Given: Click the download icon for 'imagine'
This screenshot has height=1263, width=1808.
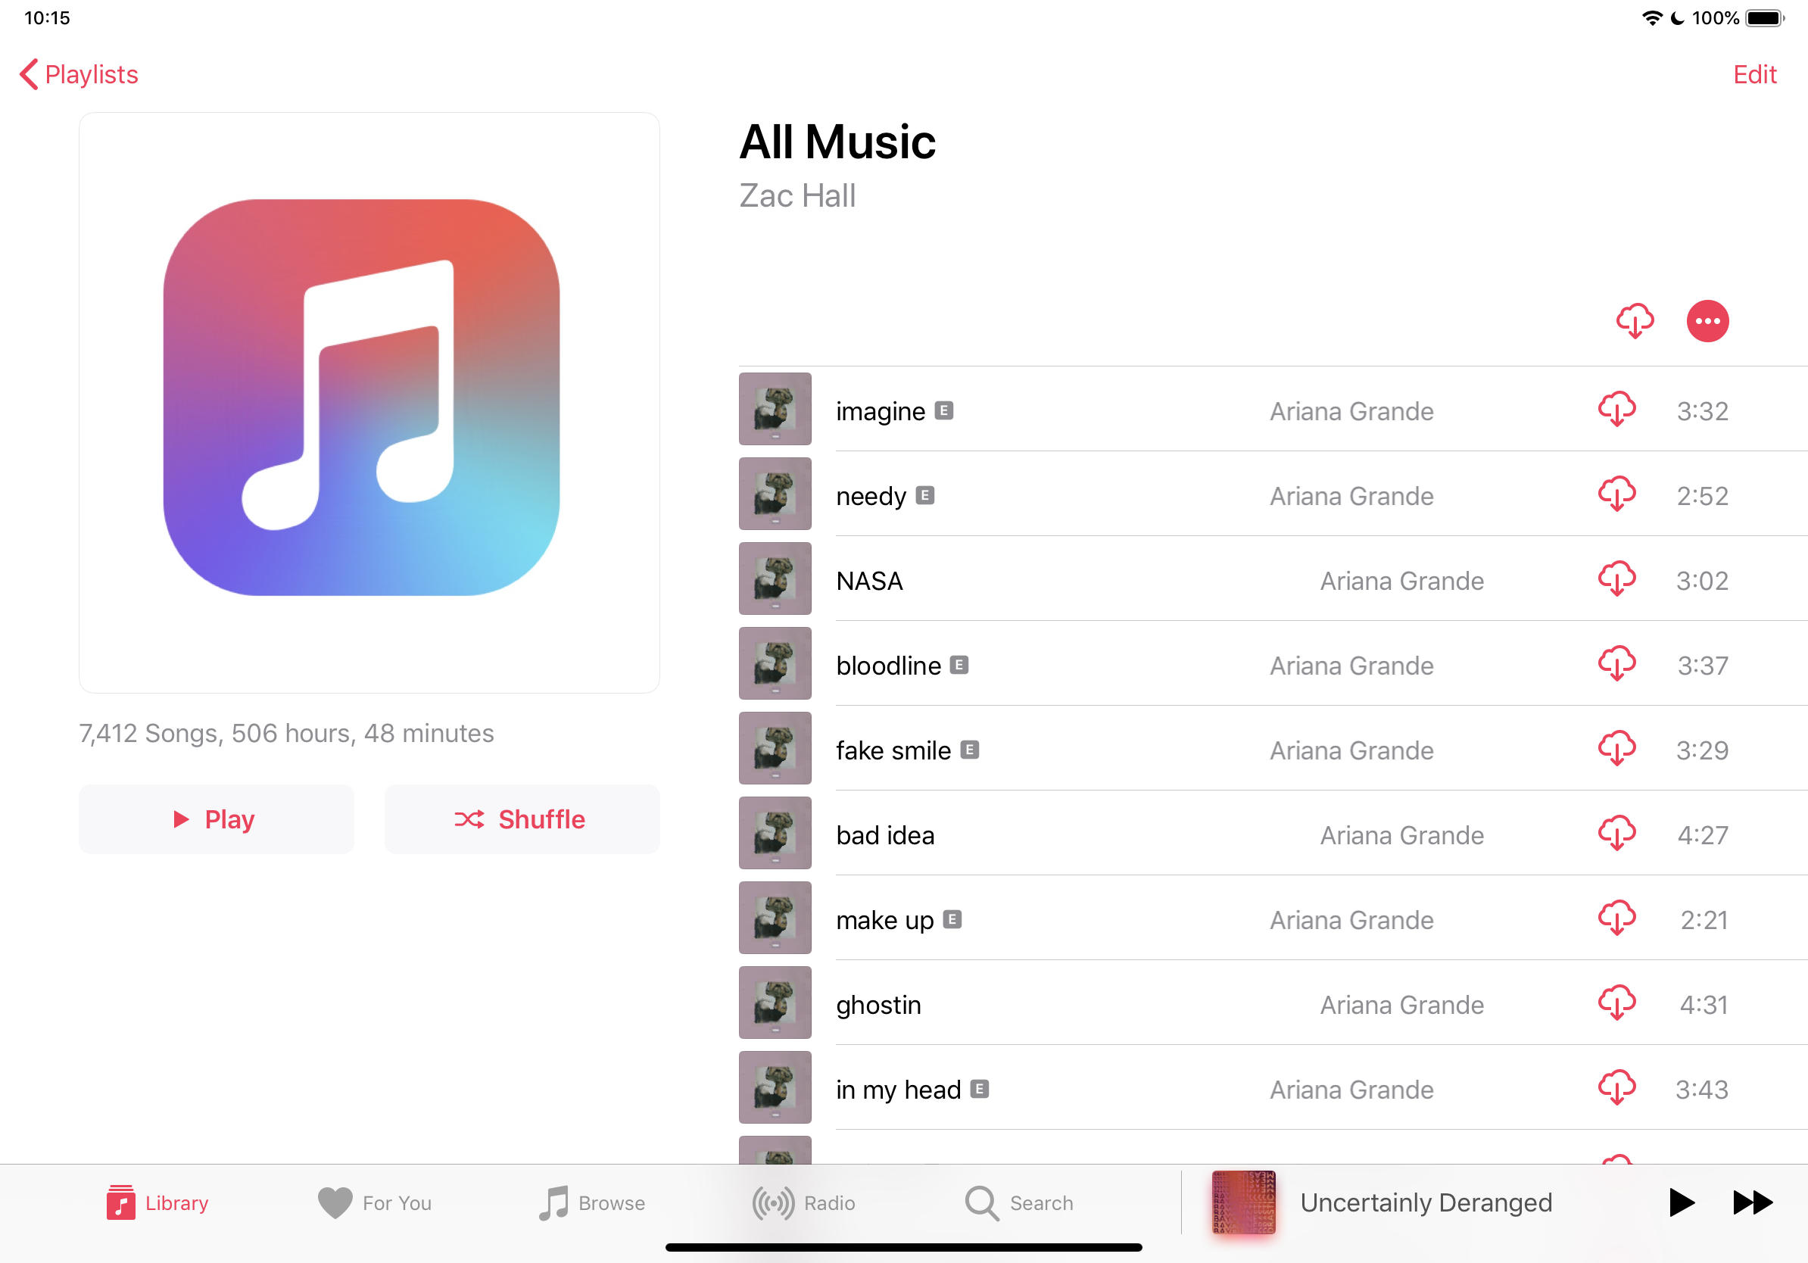Looking at the screenshot, I should (1617, 410).
